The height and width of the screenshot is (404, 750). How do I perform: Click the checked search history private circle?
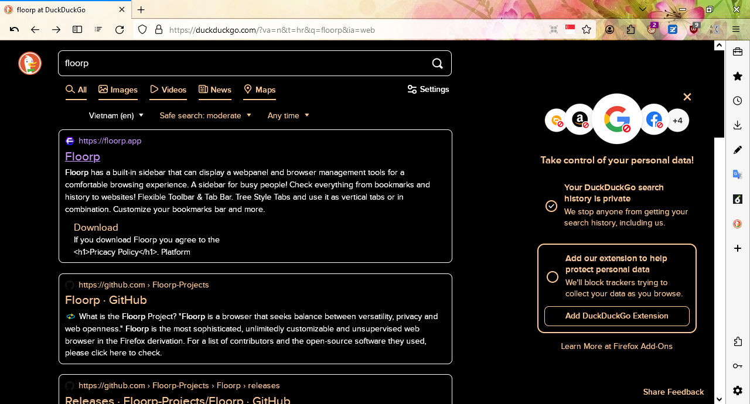tap(551, 206)
